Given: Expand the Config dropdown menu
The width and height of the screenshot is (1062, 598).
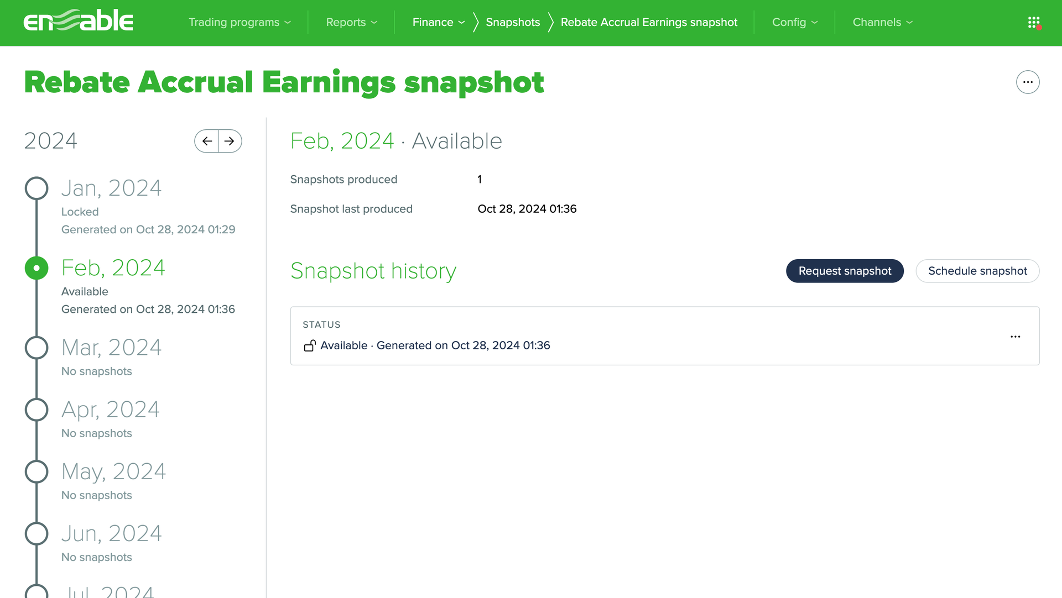Looking at the screenshot, I should tap(795, 22).
